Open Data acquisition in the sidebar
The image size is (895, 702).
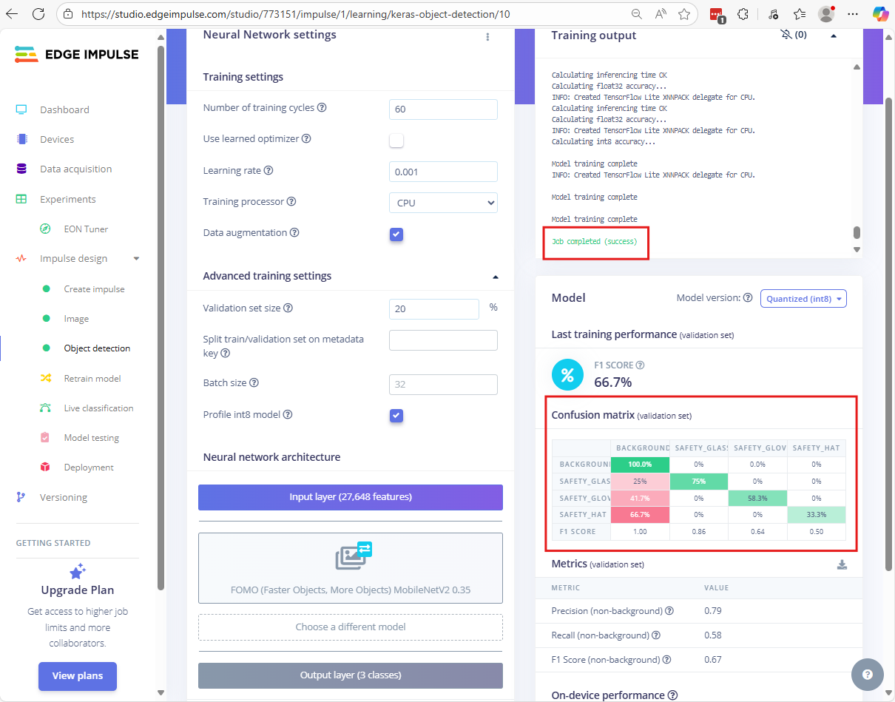[75, 169]
